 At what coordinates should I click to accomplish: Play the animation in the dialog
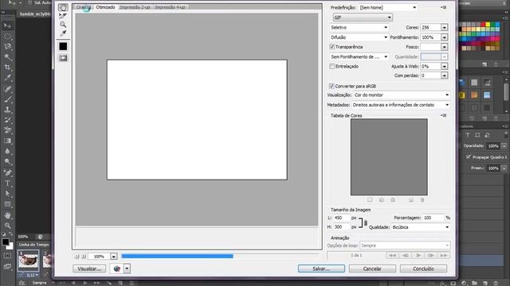point(418,255)
